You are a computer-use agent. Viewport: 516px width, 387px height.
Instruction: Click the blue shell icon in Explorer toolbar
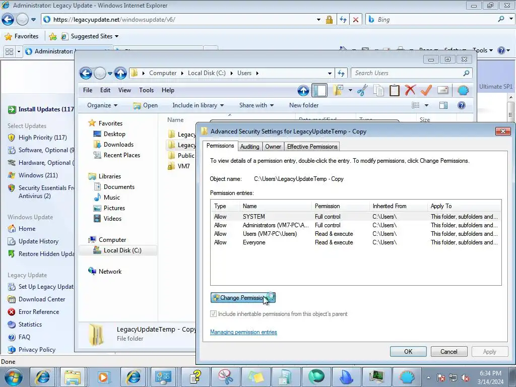click(463, 90)
